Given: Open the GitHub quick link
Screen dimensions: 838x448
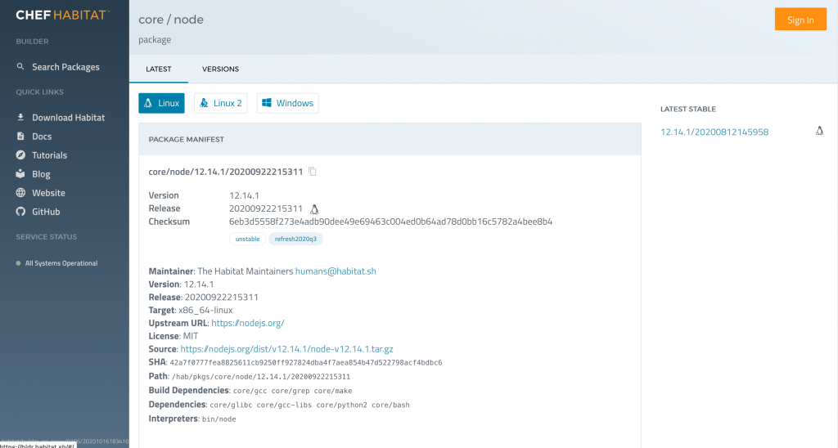Looking at the screenshot, I should point(46,212).
